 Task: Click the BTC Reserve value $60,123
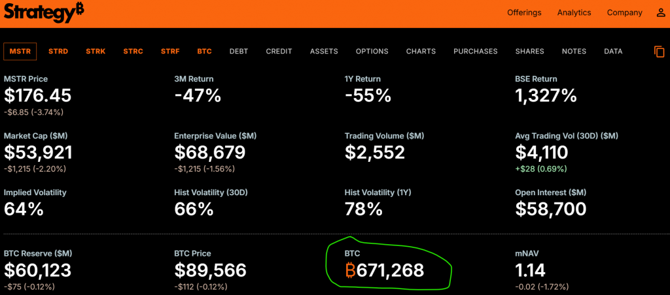click(37, 270)
